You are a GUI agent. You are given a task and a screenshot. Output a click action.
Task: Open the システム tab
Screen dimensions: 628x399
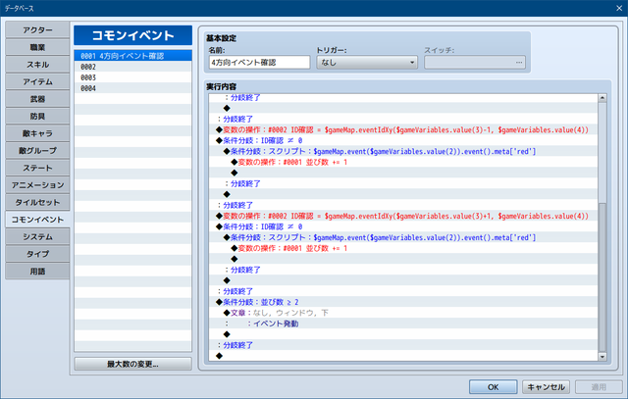point(37,236)
